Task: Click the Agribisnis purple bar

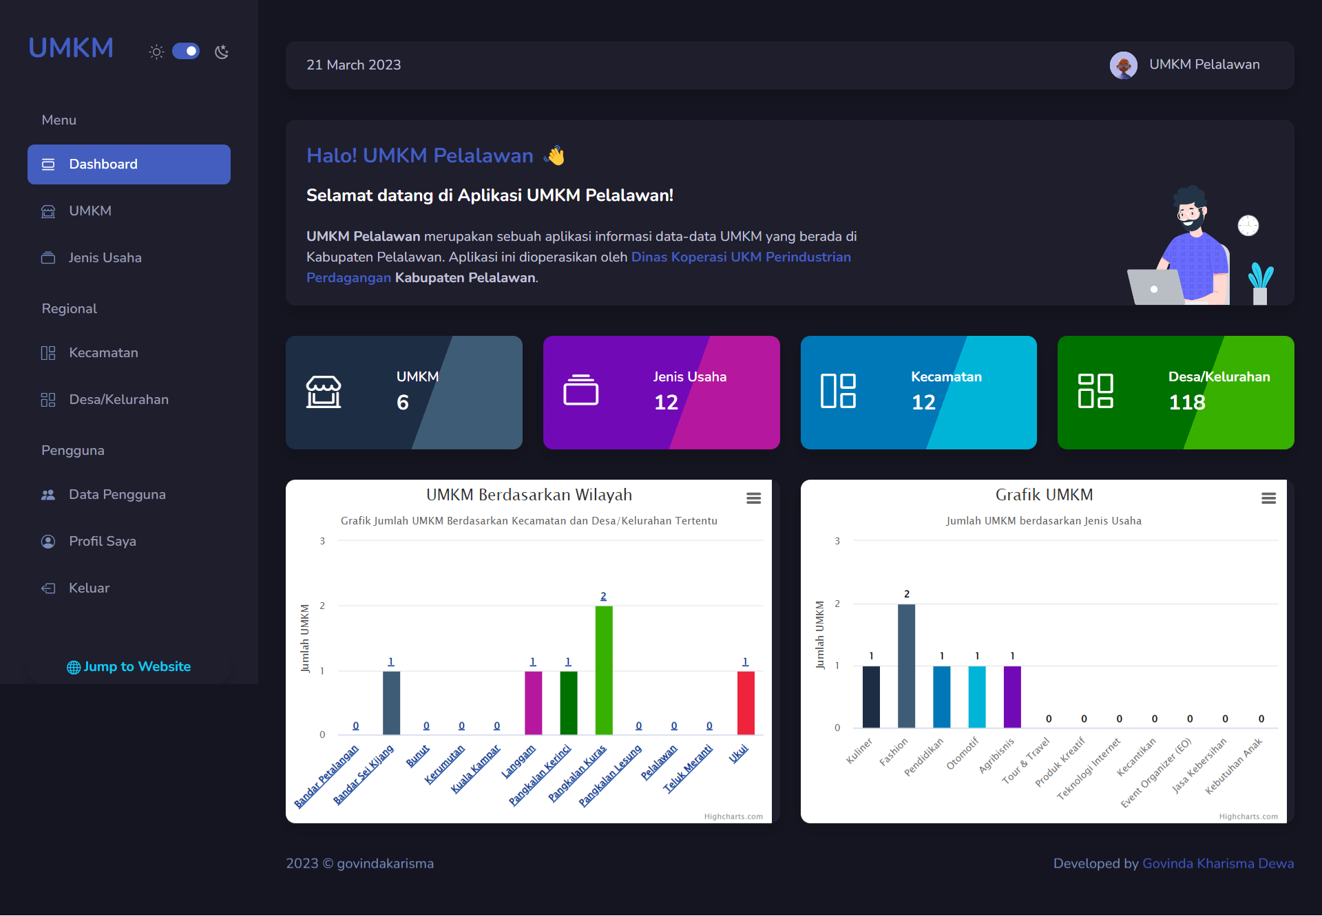Action: (1012, 697)
